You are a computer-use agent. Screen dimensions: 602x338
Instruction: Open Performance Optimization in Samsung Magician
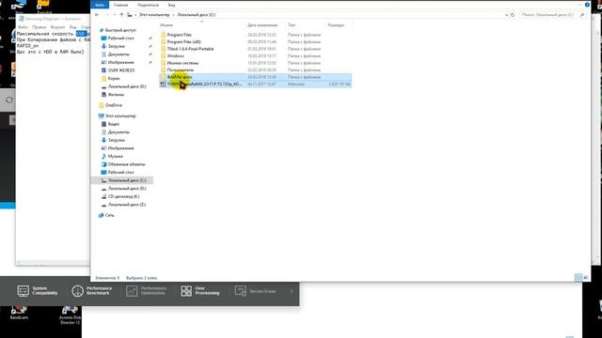[147, 291]
